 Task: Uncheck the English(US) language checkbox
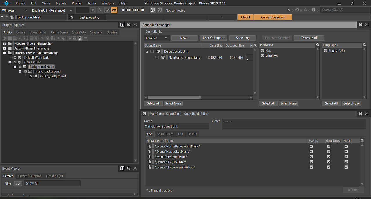pos(325,50)
